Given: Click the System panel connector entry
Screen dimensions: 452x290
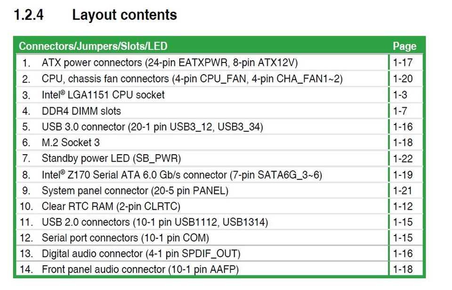Looking at the screenshot, I should 135,191.
